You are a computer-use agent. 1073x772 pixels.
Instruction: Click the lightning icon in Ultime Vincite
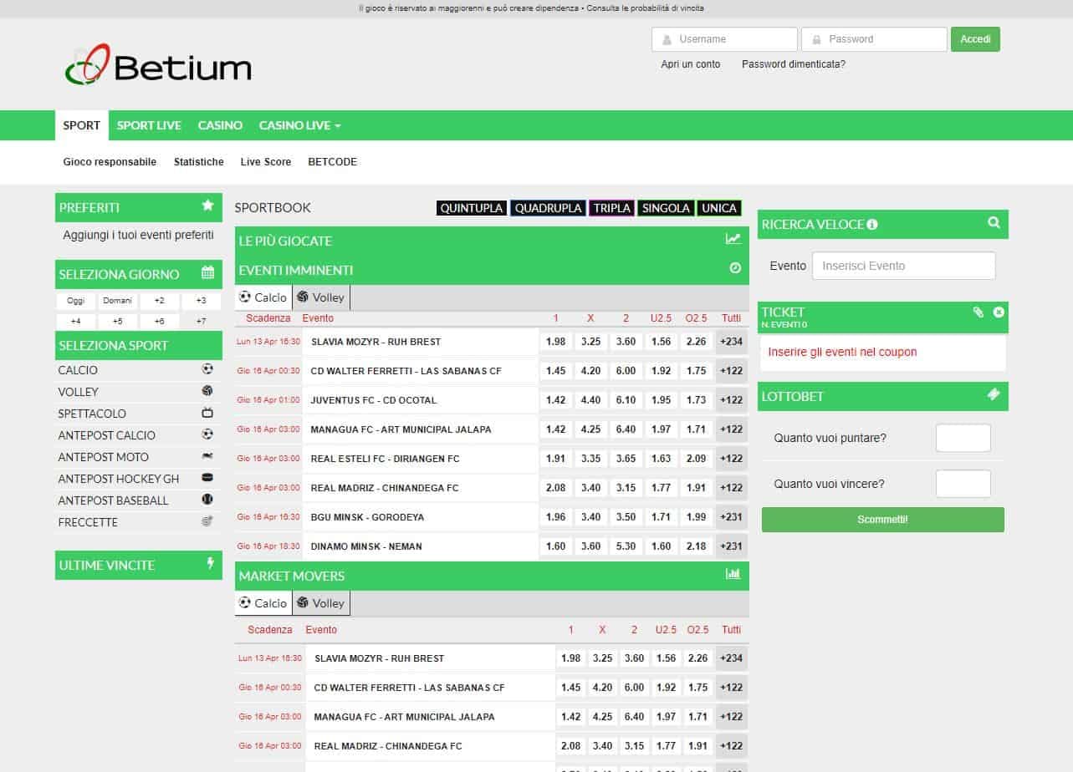point(211,564)
